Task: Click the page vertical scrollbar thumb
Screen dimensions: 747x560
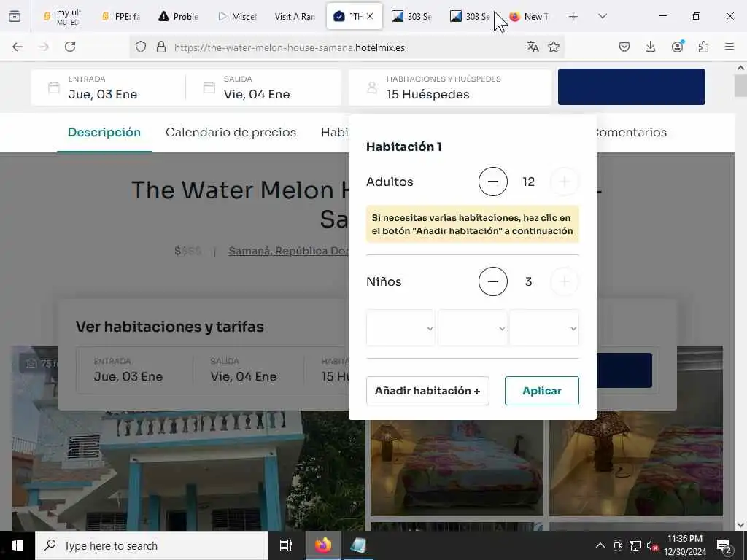Action: (740, 86)
